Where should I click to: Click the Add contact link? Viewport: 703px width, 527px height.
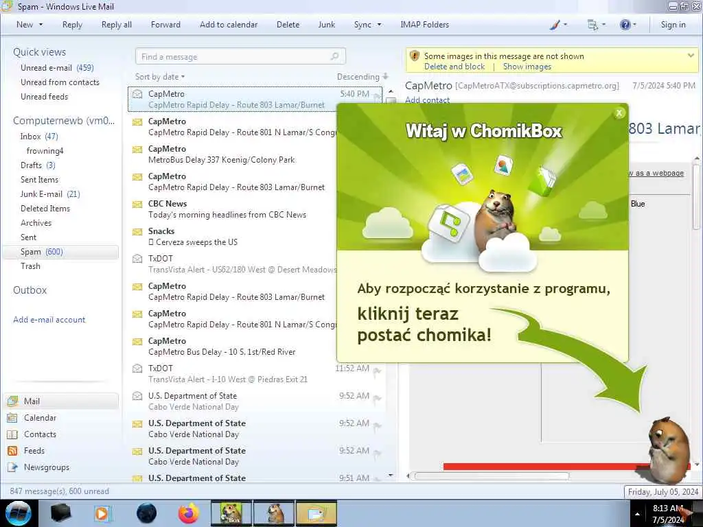[427, 99]
